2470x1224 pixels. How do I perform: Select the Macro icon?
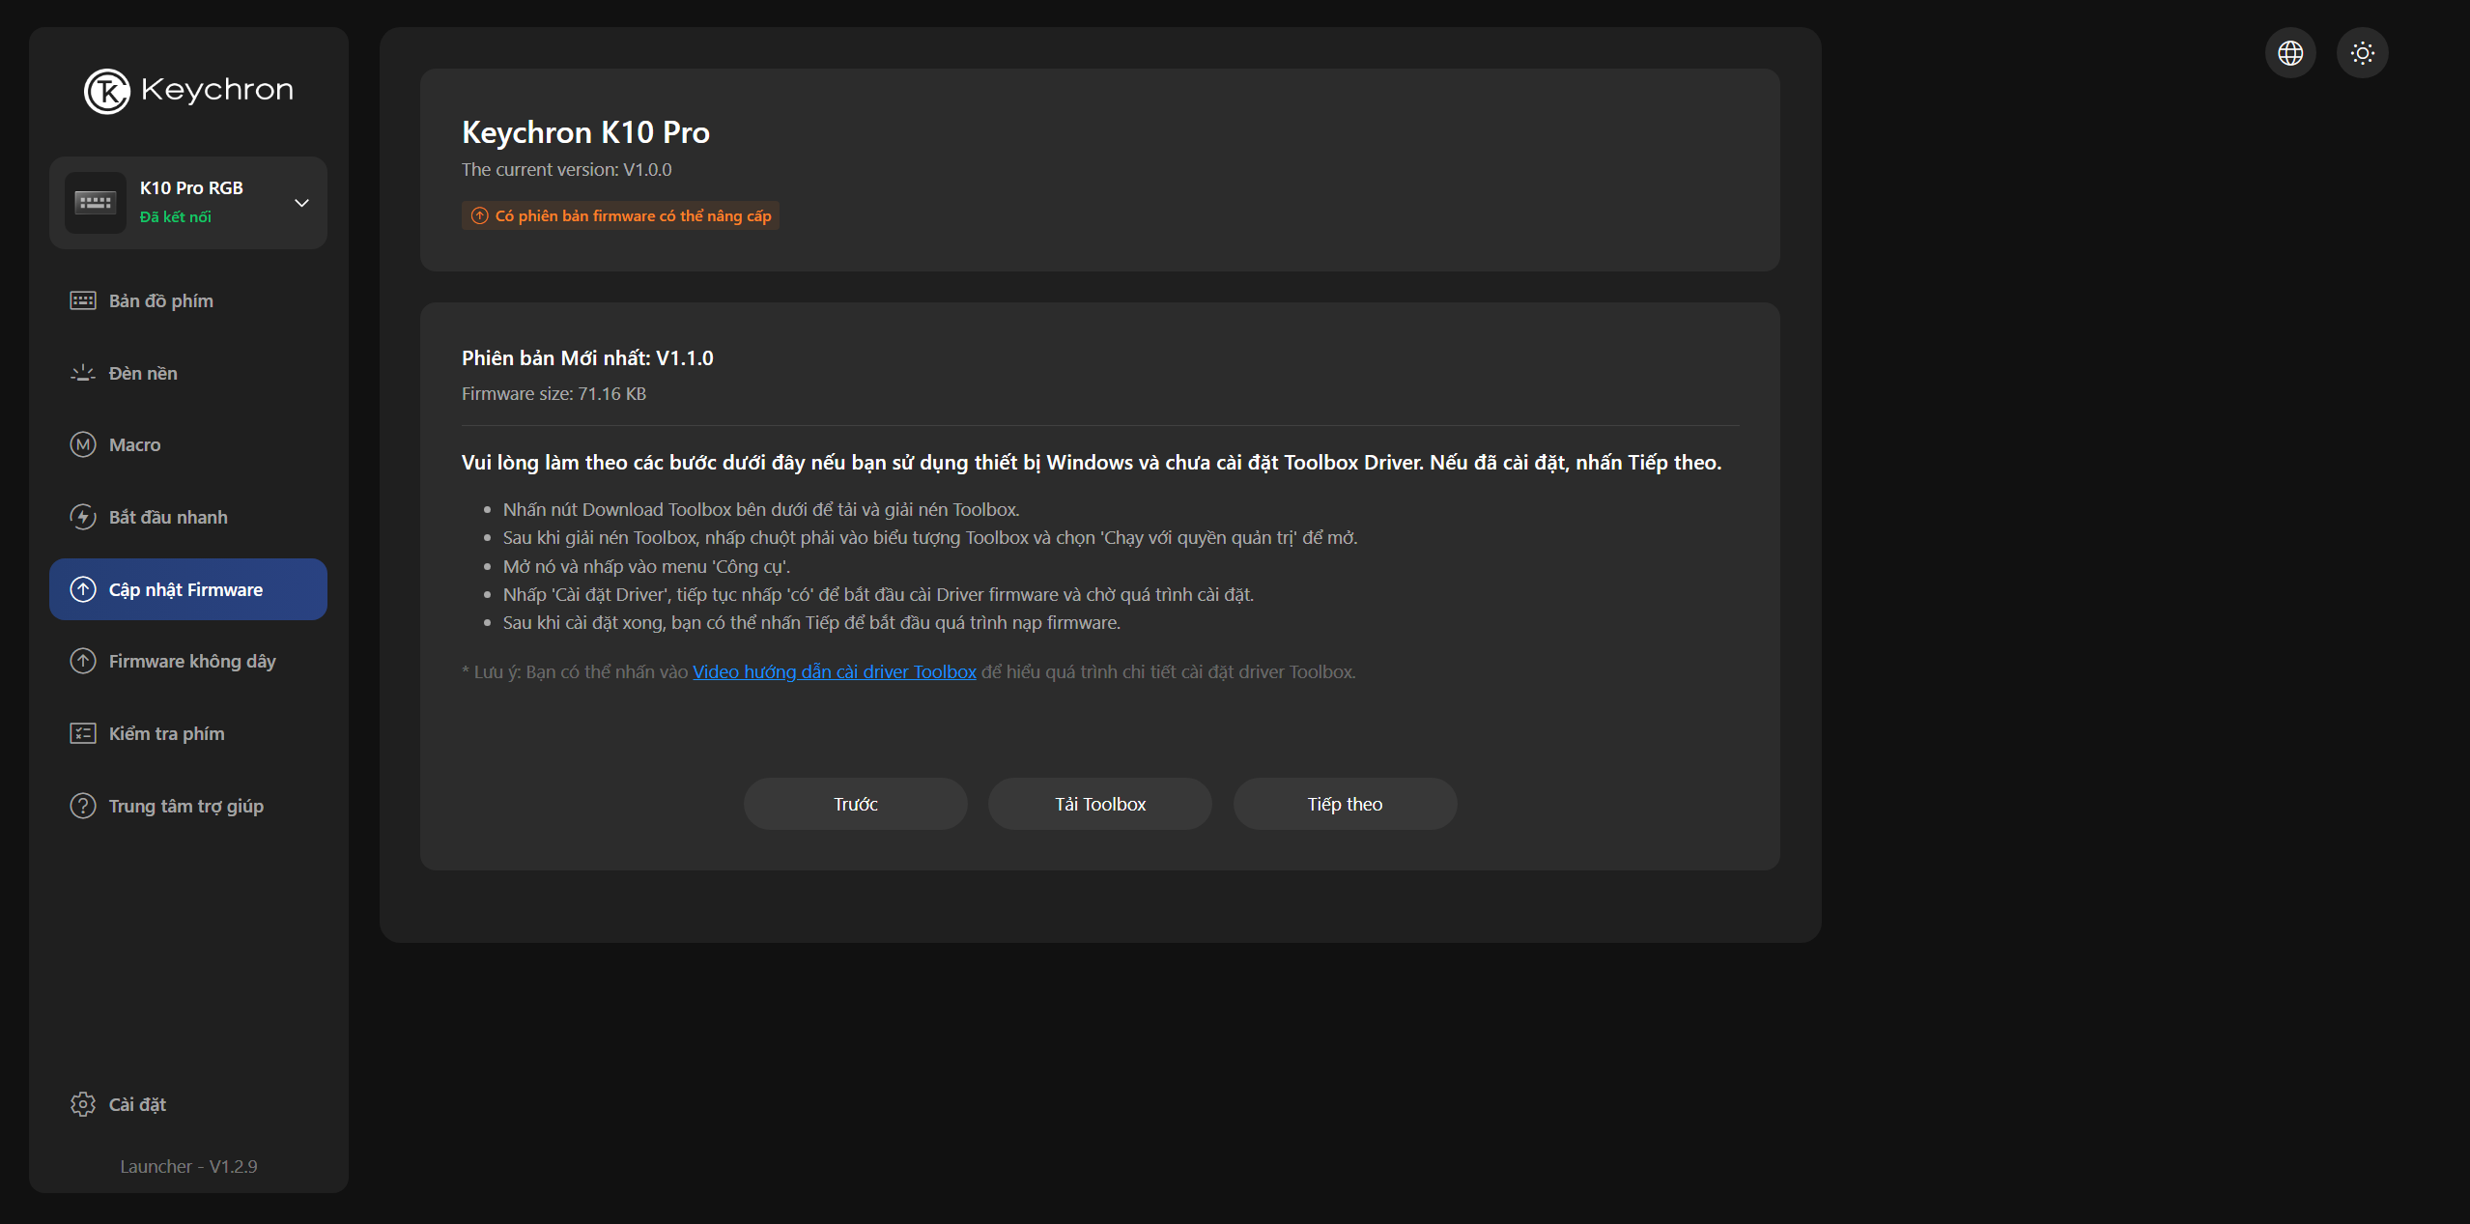pyautogui.click(x=83, y=444)
